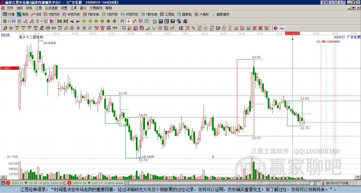Open the 工具 menu
This screenshot has width=361, height=193.
coord(73,8)
